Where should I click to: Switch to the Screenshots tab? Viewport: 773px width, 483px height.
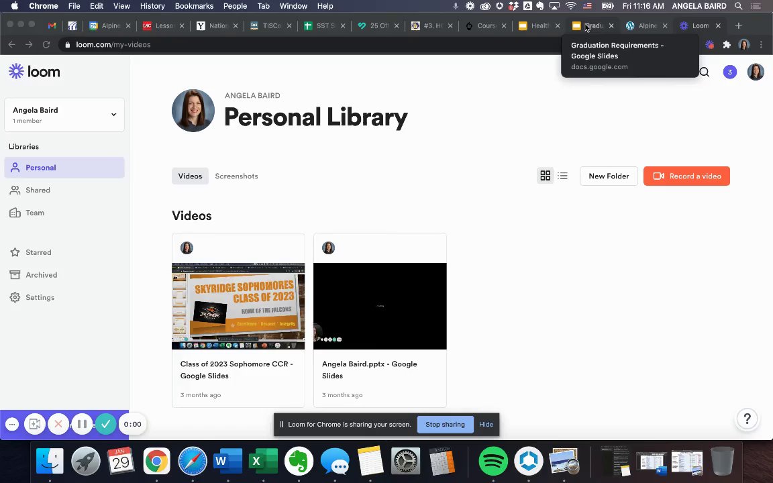[236, 176]
